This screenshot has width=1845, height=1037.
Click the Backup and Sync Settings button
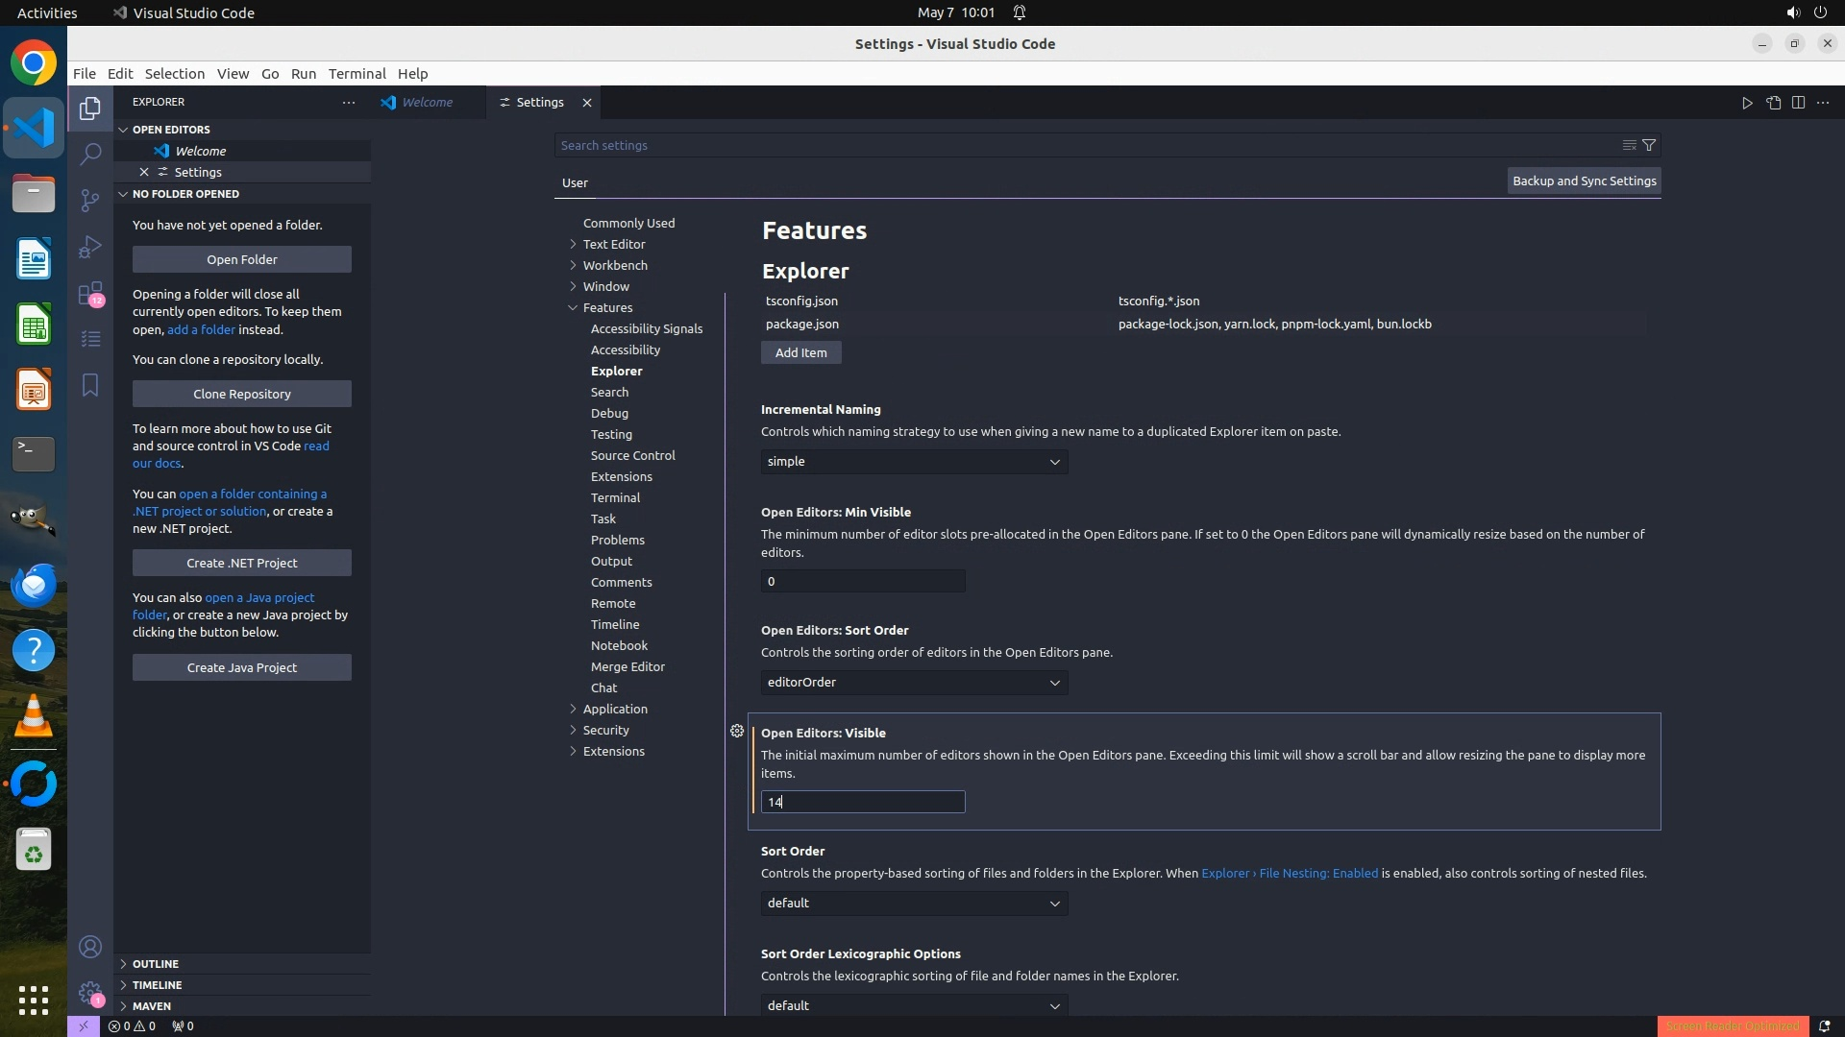coord(1584,181)
